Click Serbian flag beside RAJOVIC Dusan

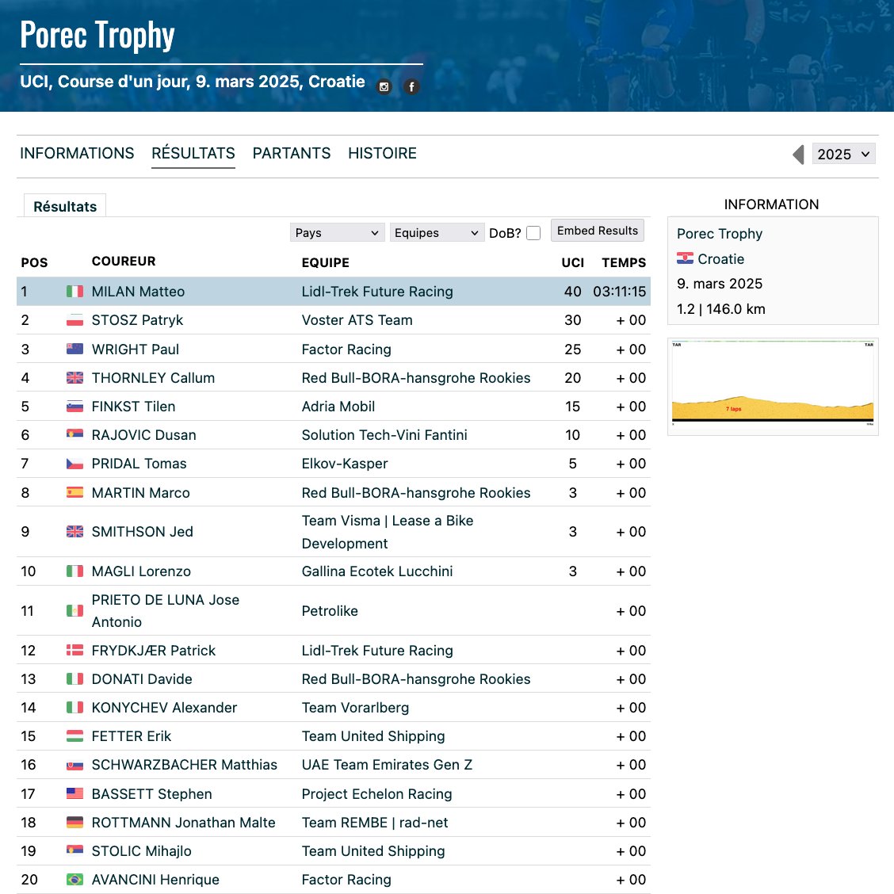click(x=74, y=435)
